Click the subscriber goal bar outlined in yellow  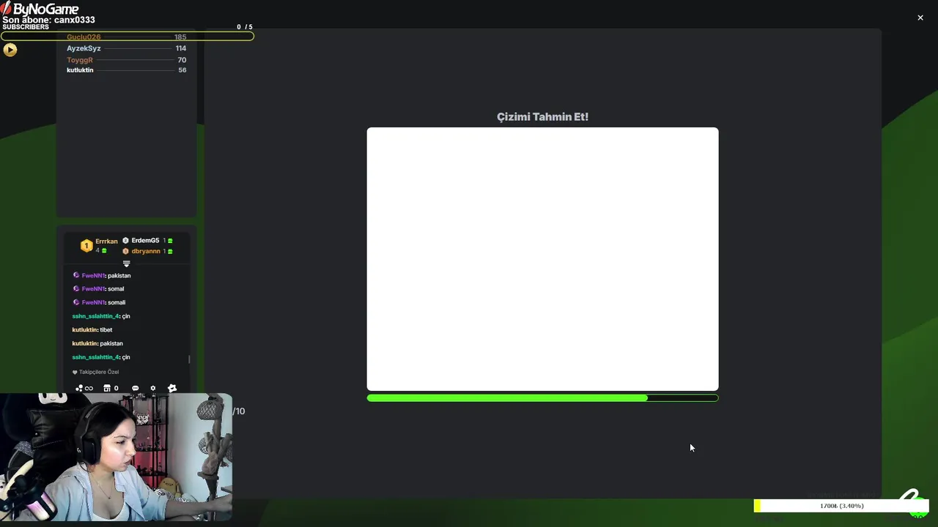pos(128,36)
